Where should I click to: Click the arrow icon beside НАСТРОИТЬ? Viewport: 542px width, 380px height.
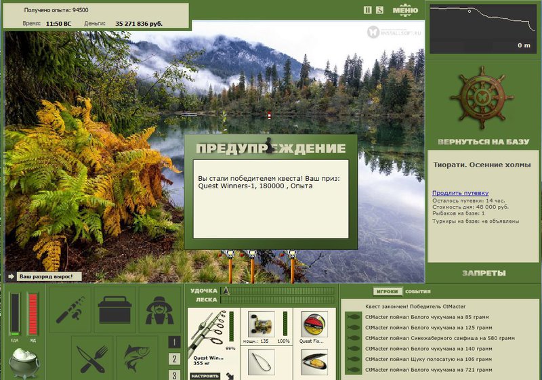[x=230, y=376]
